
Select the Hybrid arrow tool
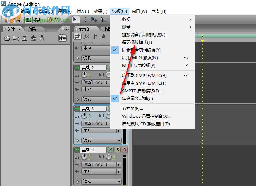(75, 20)
